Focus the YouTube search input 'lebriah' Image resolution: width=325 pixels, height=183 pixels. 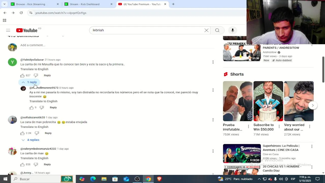coord(147,30)
